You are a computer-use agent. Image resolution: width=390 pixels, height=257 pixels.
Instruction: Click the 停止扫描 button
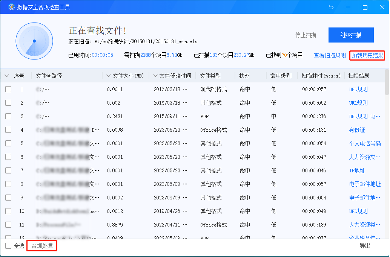[306, 35]
